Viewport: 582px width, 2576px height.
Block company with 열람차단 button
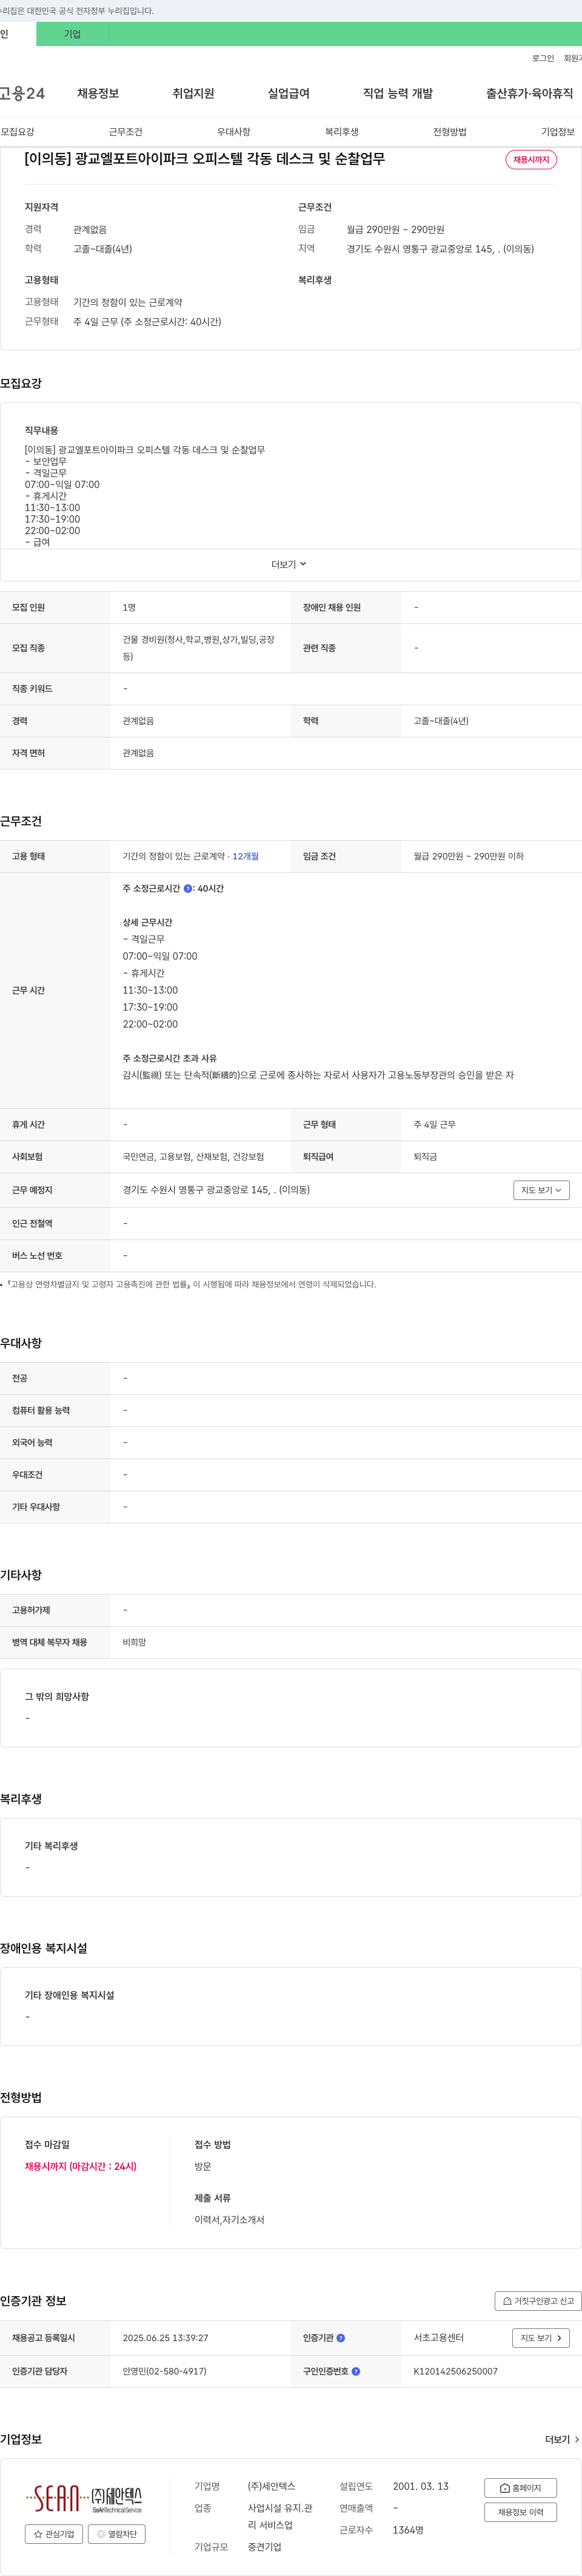pyautogui.click(x=117, y=2533)
